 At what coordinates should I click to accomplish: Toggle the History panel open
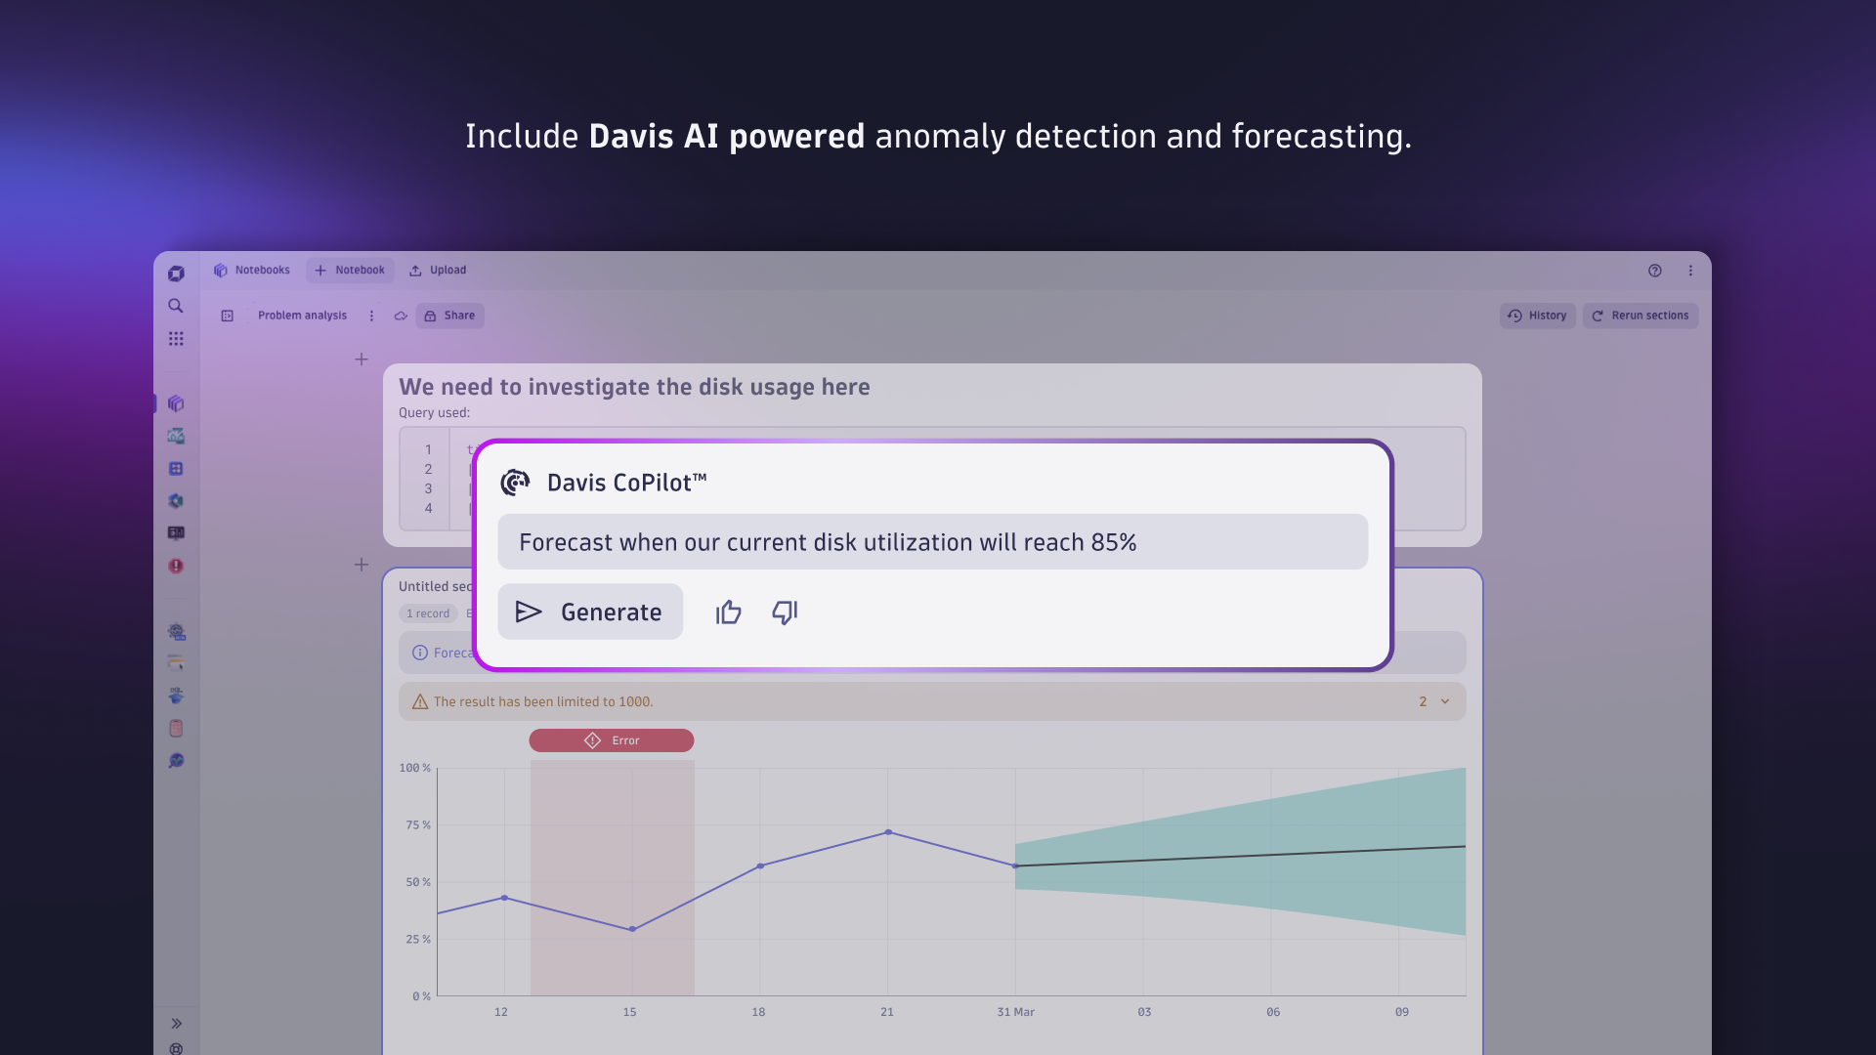[1537, 316]
